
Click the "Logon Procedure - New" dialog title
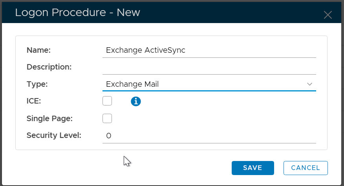coord(77,13)
